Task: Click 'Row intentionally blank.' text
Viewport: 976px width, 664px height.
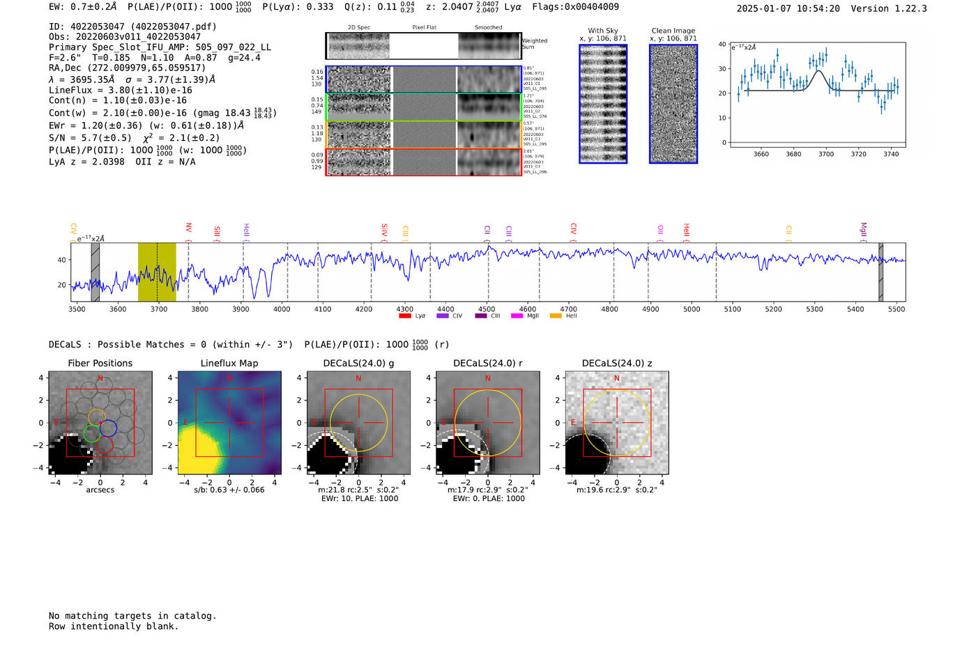Action: point(114,626)
